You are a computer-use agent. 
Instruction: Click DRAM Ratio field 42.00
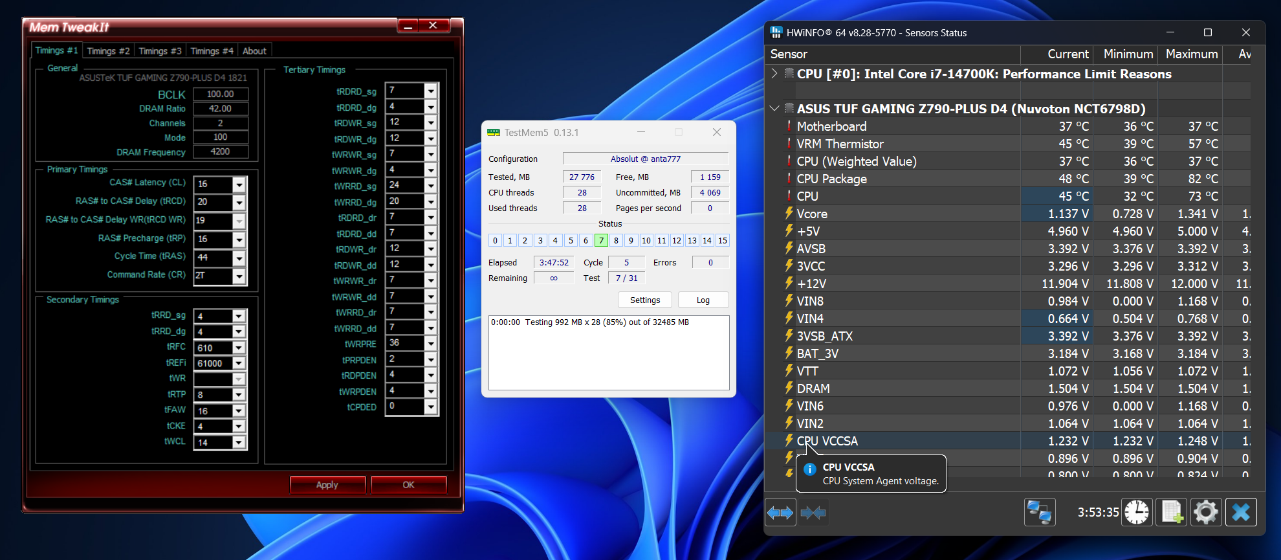(221, 109)
